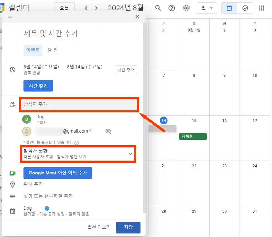
Task: Open the help menu icon
Action: click(172, 8)
